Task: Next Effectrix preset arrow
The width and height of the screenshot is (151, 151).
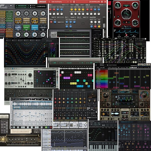Action: pos(107,65)
